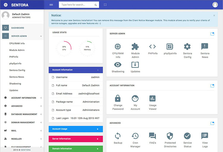Screen dimensions: 223x152
Task: Select CPU/RAM Info sidebar item
Action: click(x=17, y=43)
